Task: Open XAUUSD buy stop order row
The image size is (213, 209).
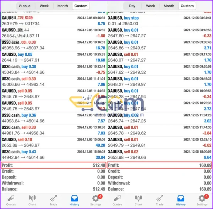Action: point(159,21)
